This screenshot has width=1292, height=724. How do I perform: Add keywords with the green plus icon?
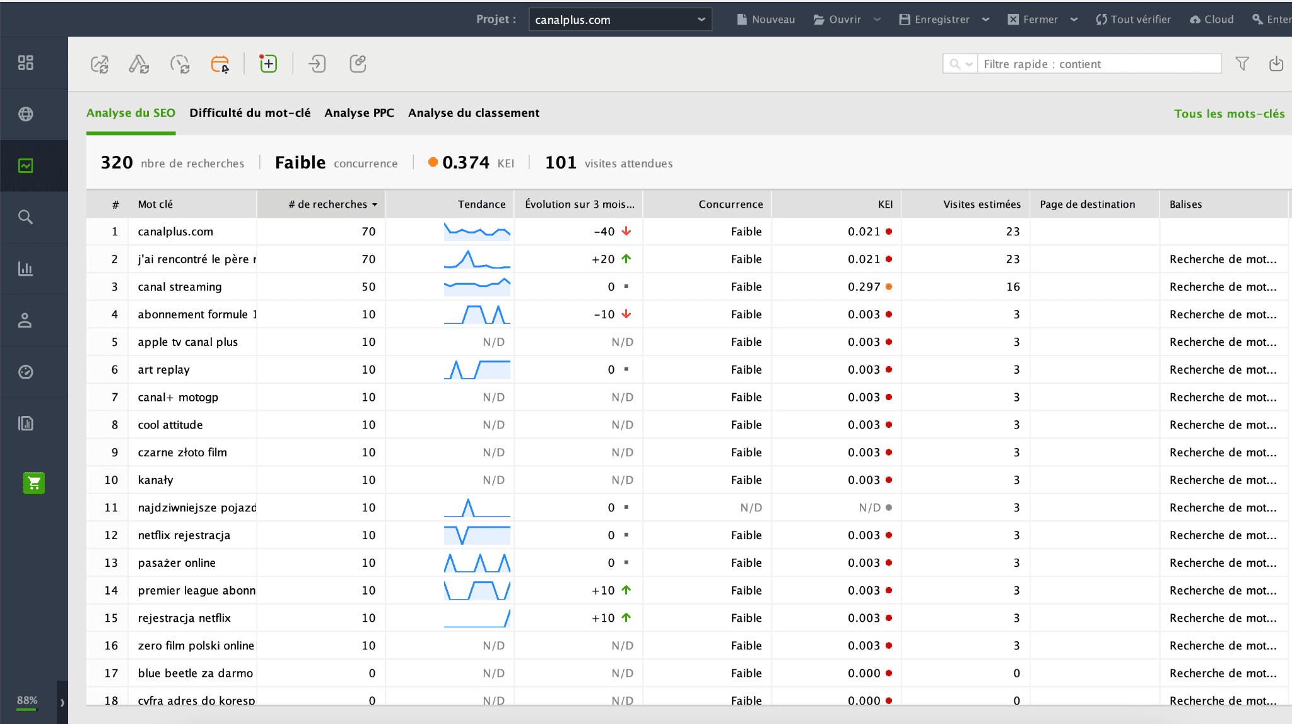click(267, 63)
